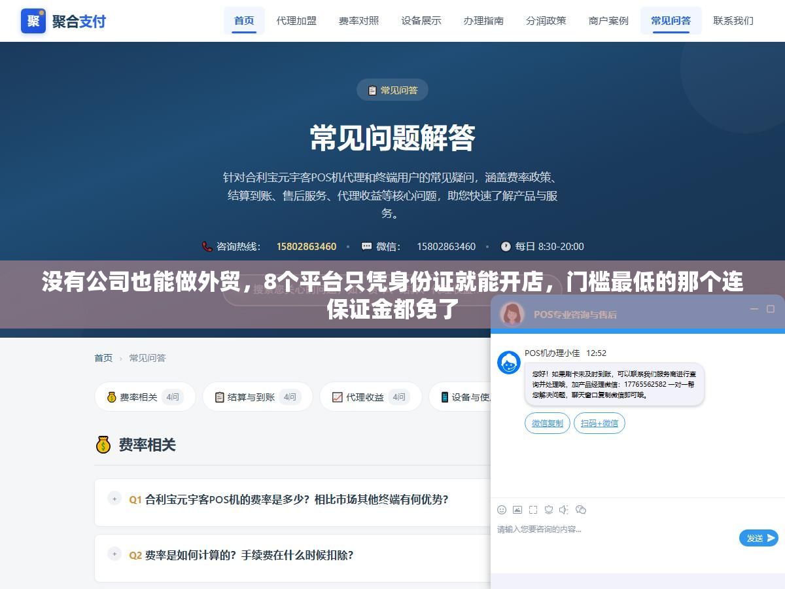Click the clock icon beside 每日 8:30-20:00

point(506,247)
